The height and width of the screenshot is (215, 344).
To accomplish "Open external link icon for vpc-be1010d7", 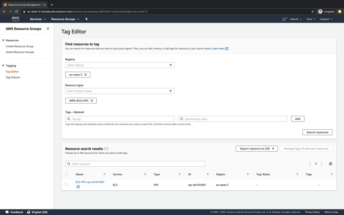I will click(x=78, y=187).
